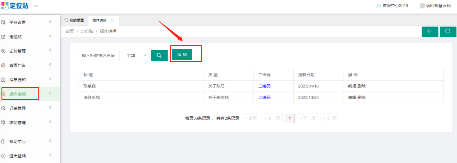Click the 客服中心2018 user icon
Viewport: 457px width, 163px height.
coord(378,6)
